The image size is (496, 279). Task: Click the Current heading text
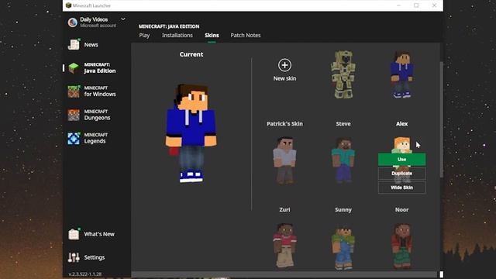191,54
